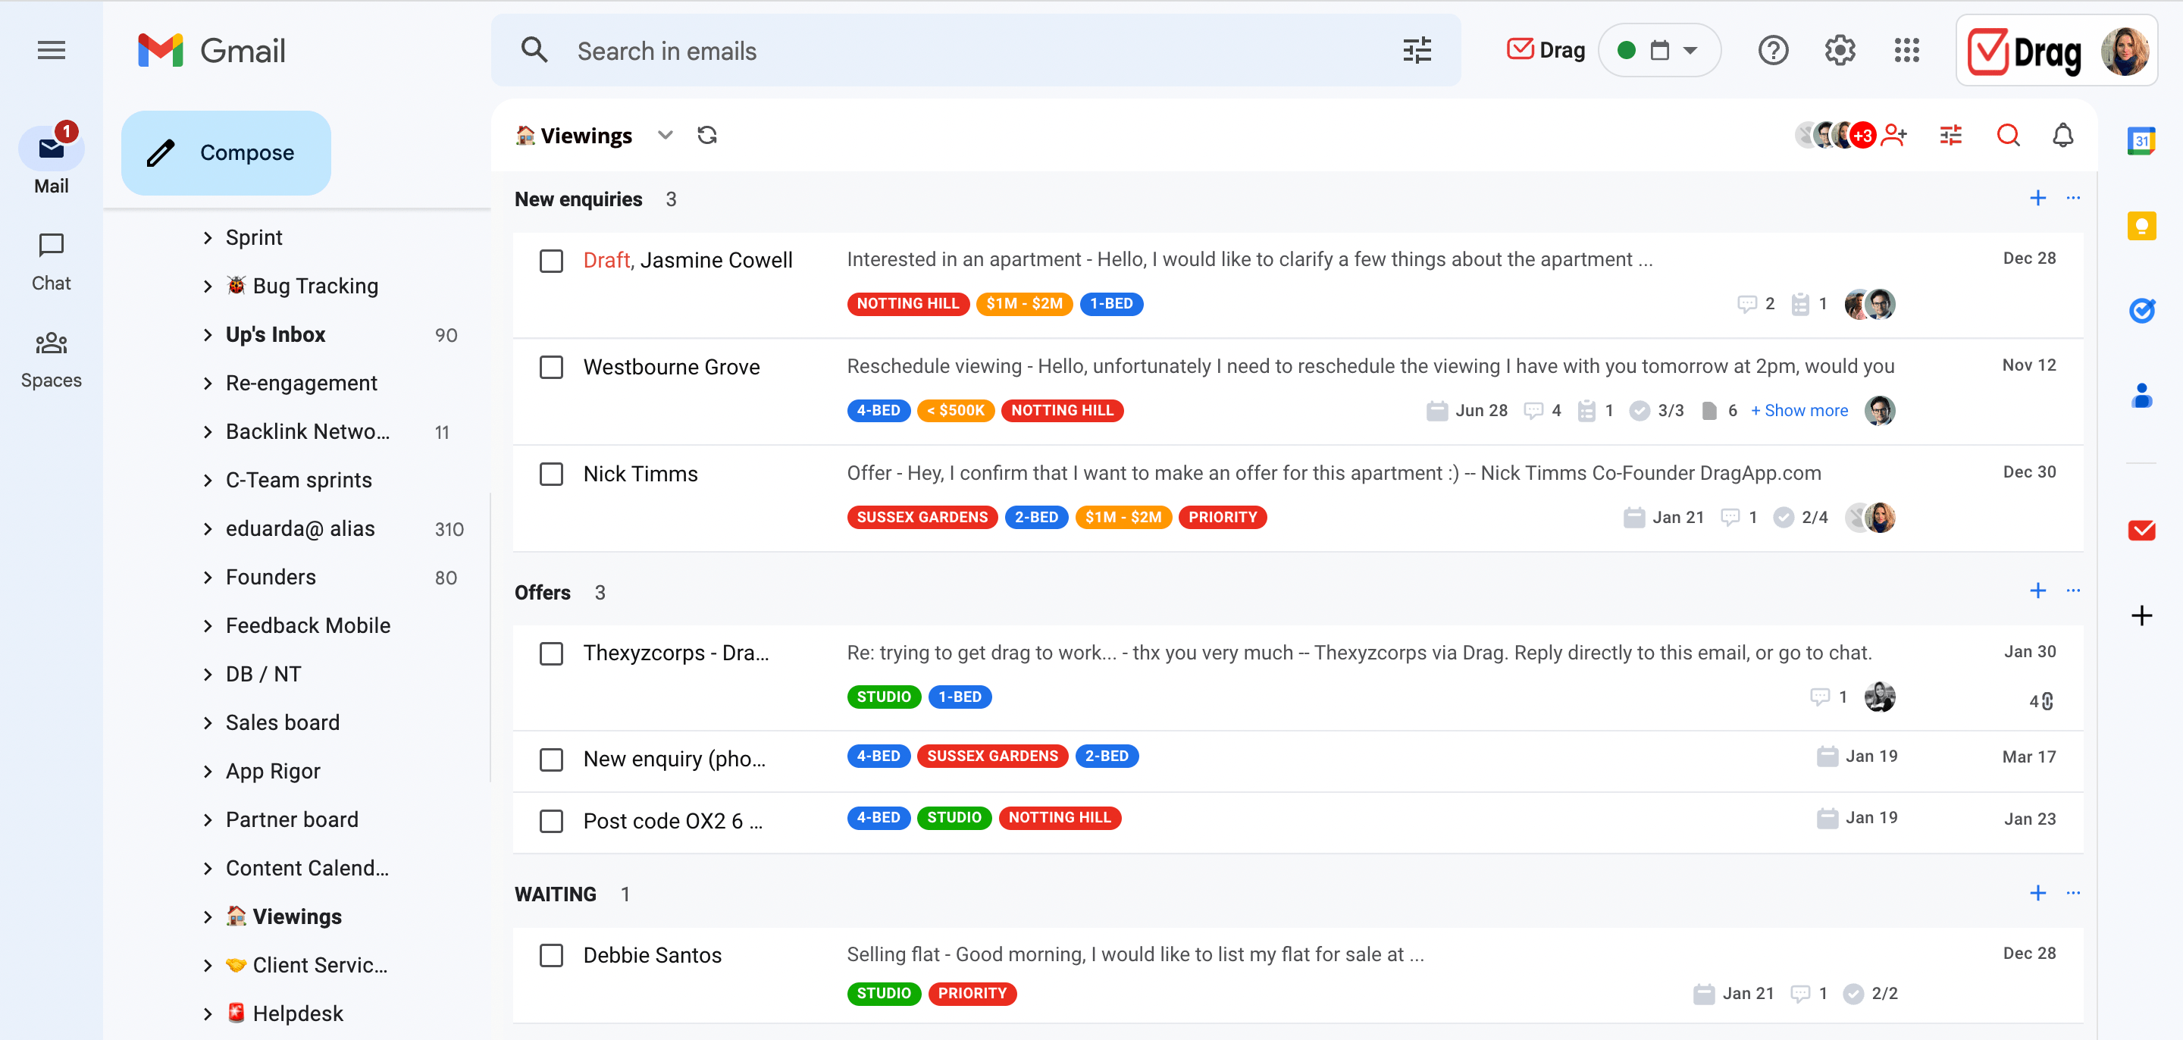Click STUDIO tag on Thexyzcorps card
This screenshot has width=2183, height=1040.
click(883, 697)
